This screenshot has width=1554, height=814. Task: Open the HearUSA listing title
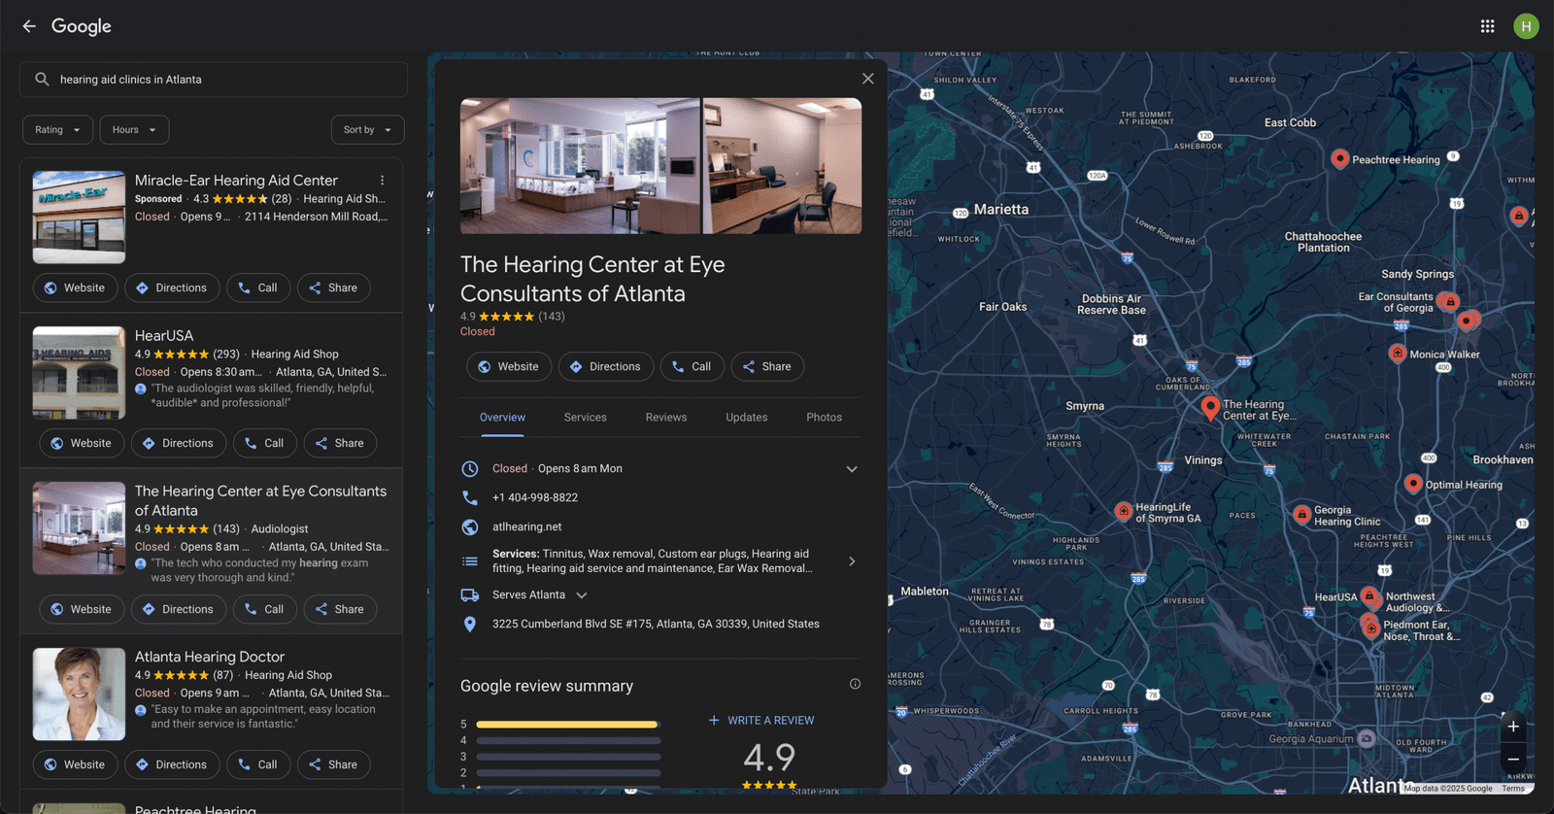click(164, 336)
